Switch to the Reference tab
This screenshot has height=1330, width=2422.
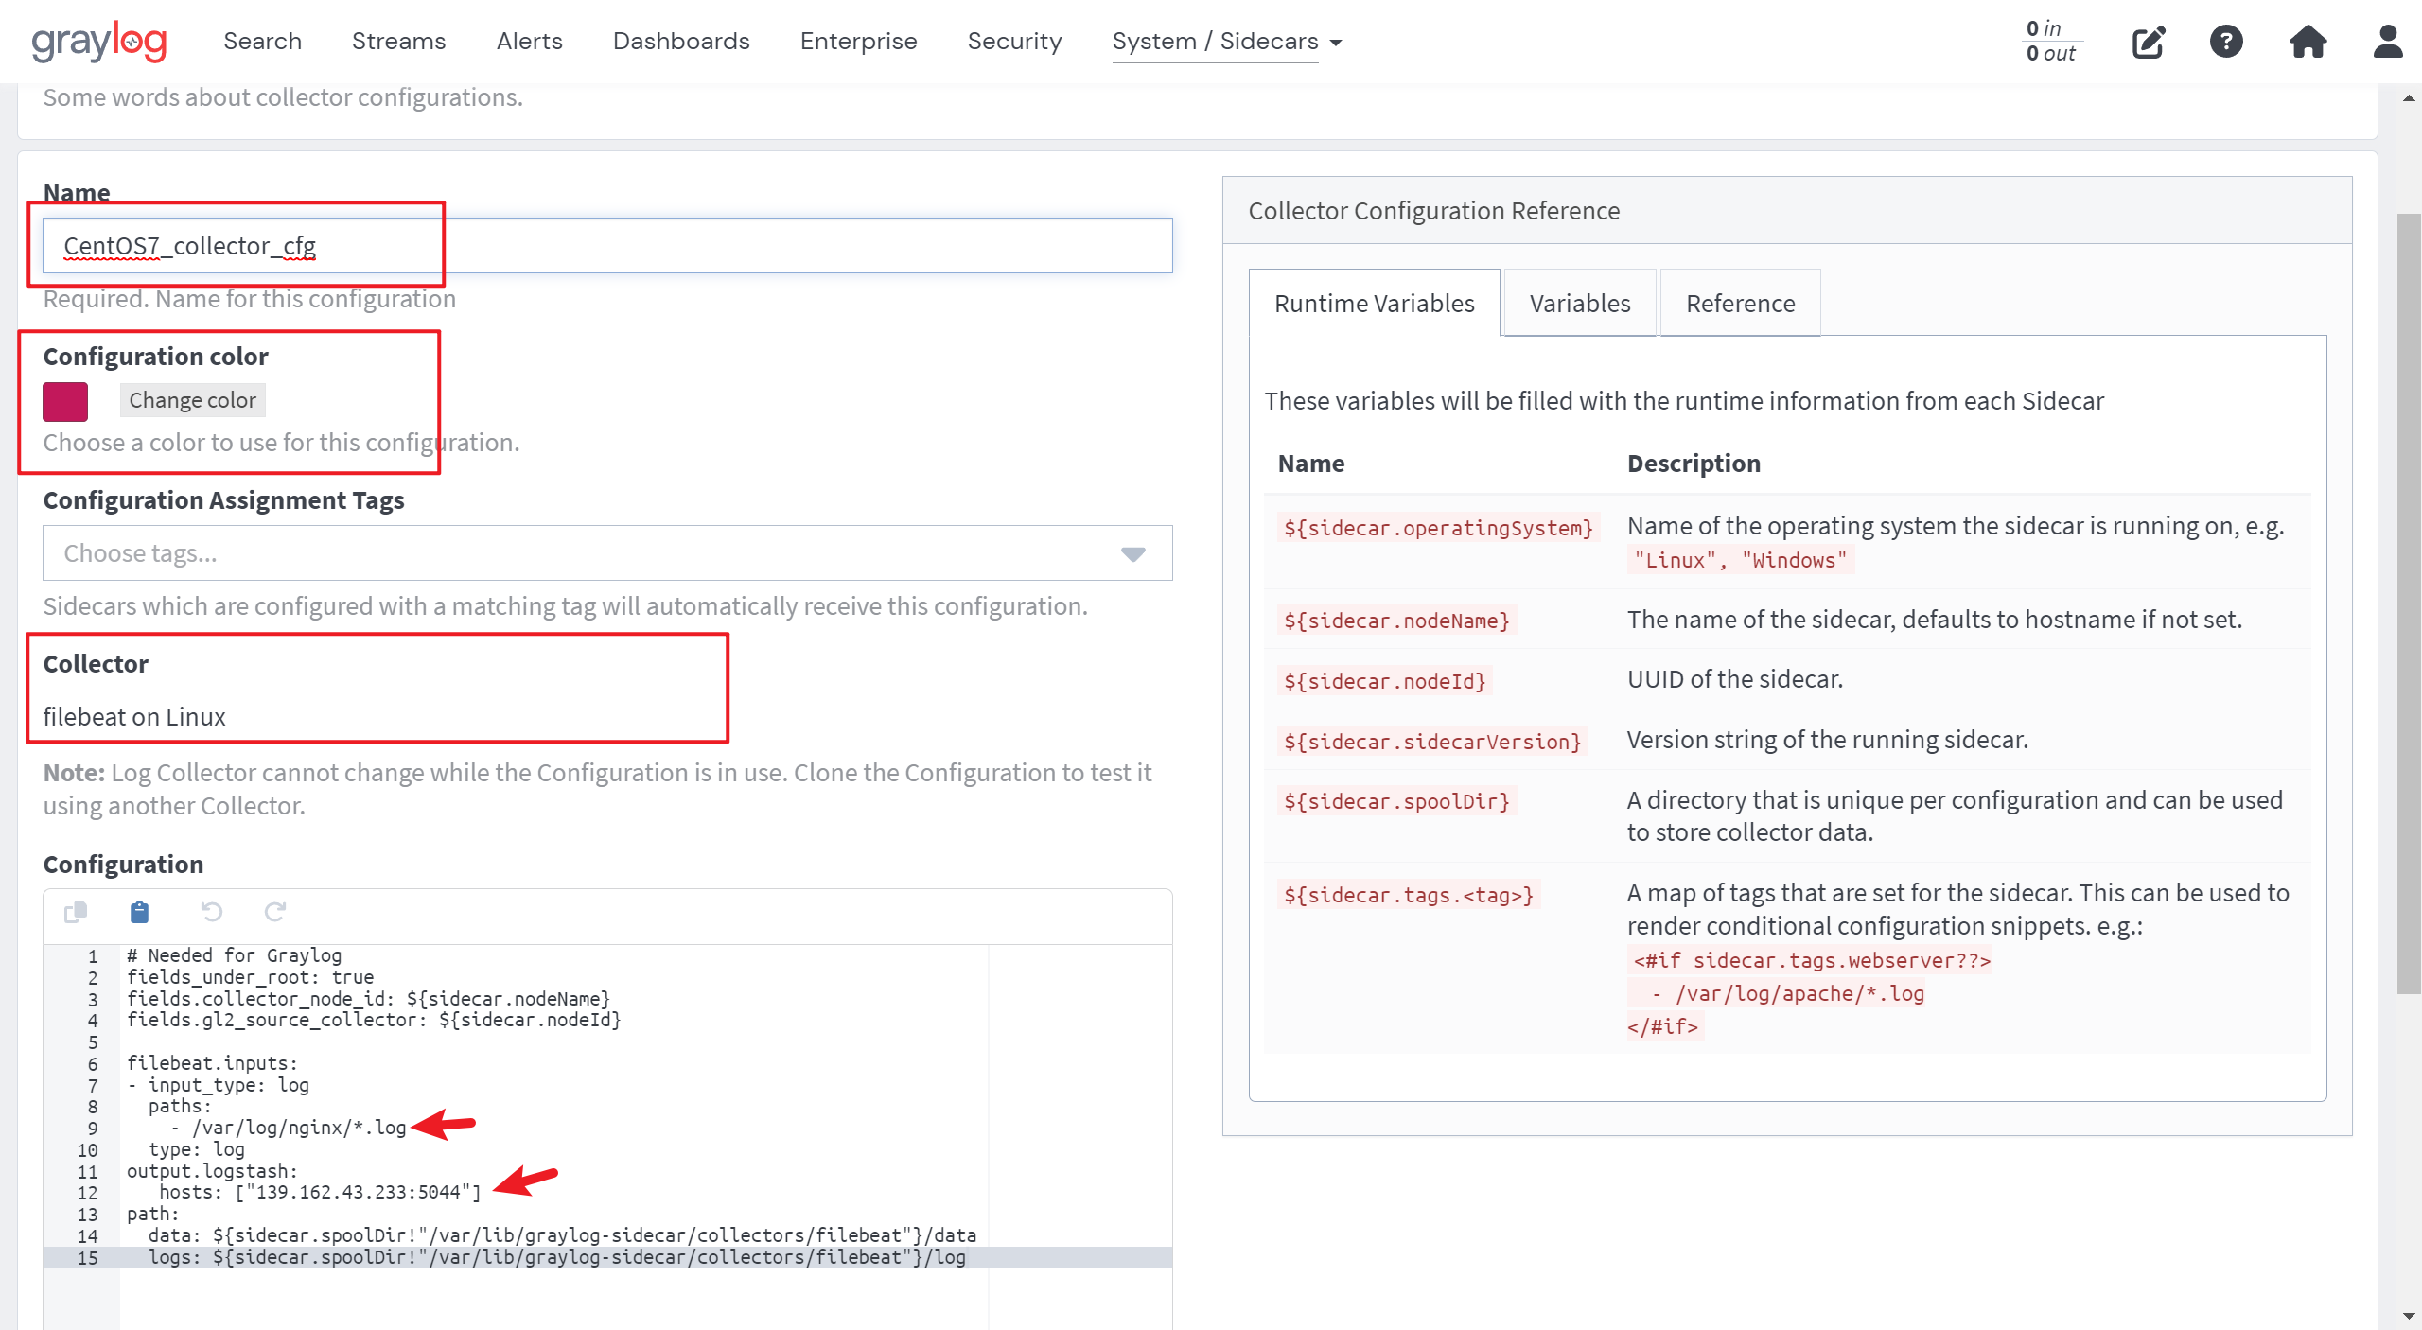(1740, 304)
